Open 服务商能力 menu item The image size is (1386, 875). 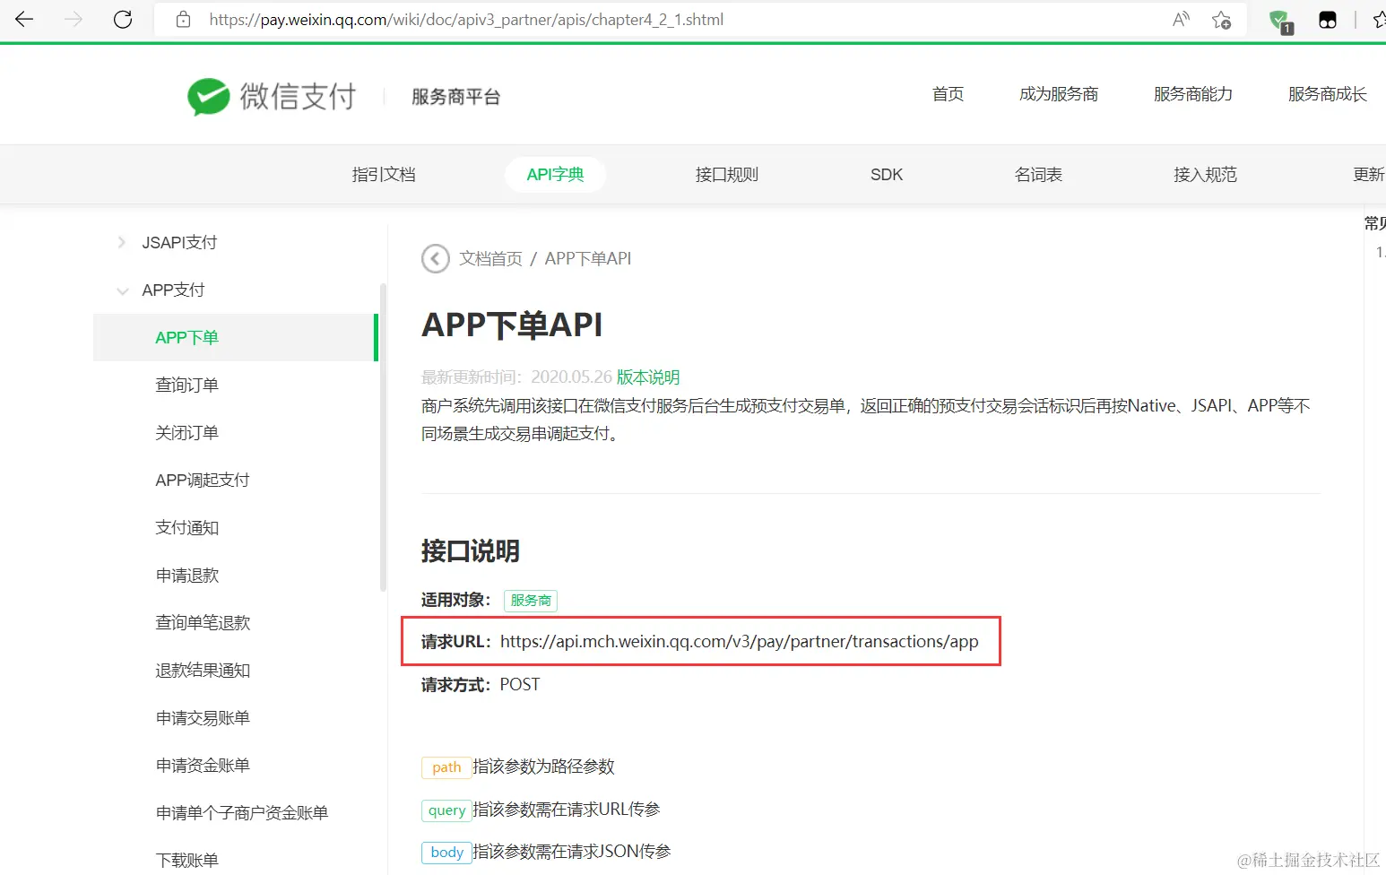click(x=1193, y=94)
